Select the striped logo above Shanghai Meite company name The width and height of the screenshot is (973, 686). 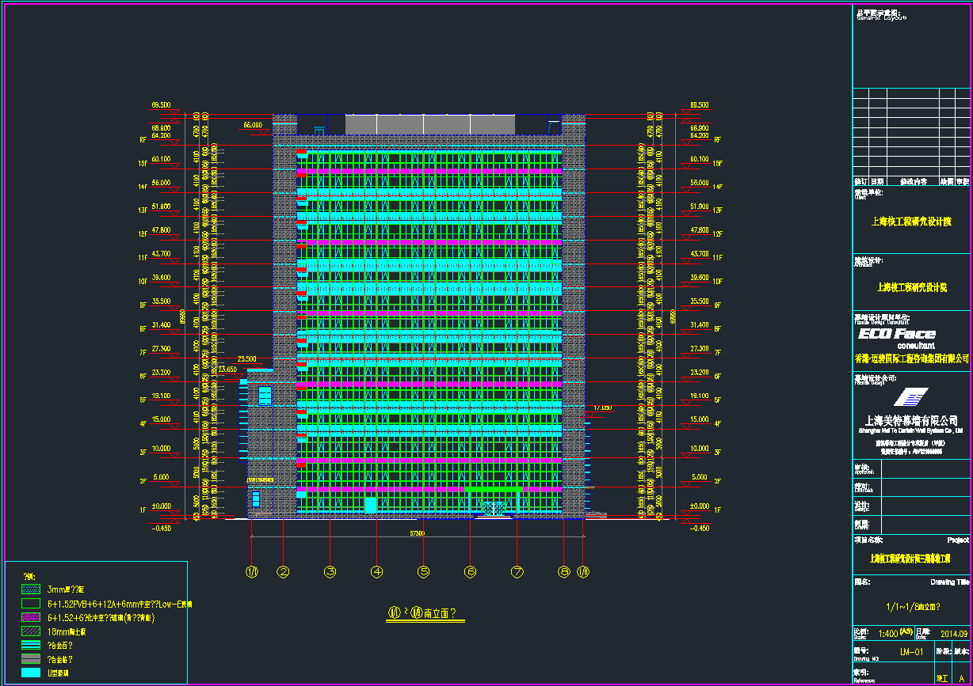coord(910,397)
